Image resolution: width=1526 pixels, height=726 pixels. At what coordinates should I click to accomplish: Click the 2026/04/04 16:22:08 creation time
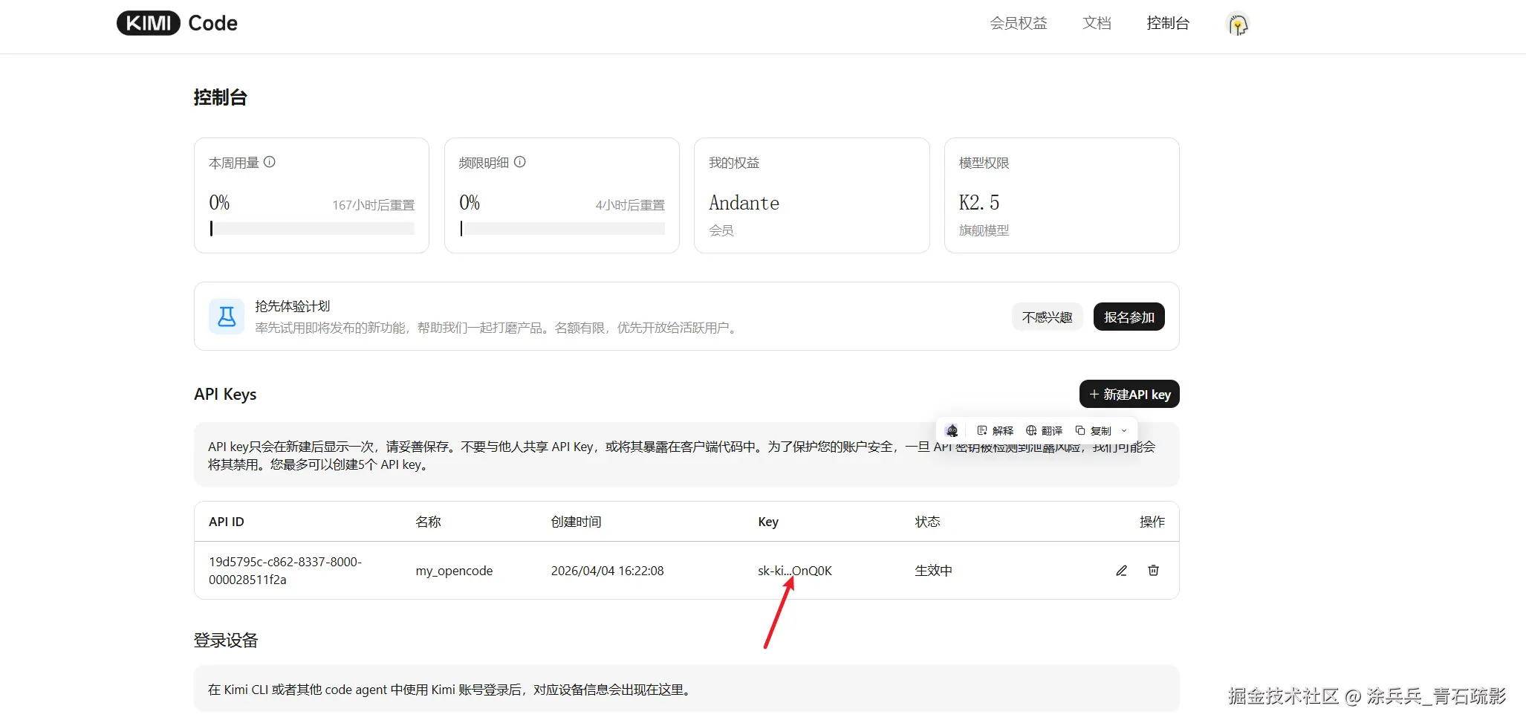pyautogui.click(x=608, y=571)
